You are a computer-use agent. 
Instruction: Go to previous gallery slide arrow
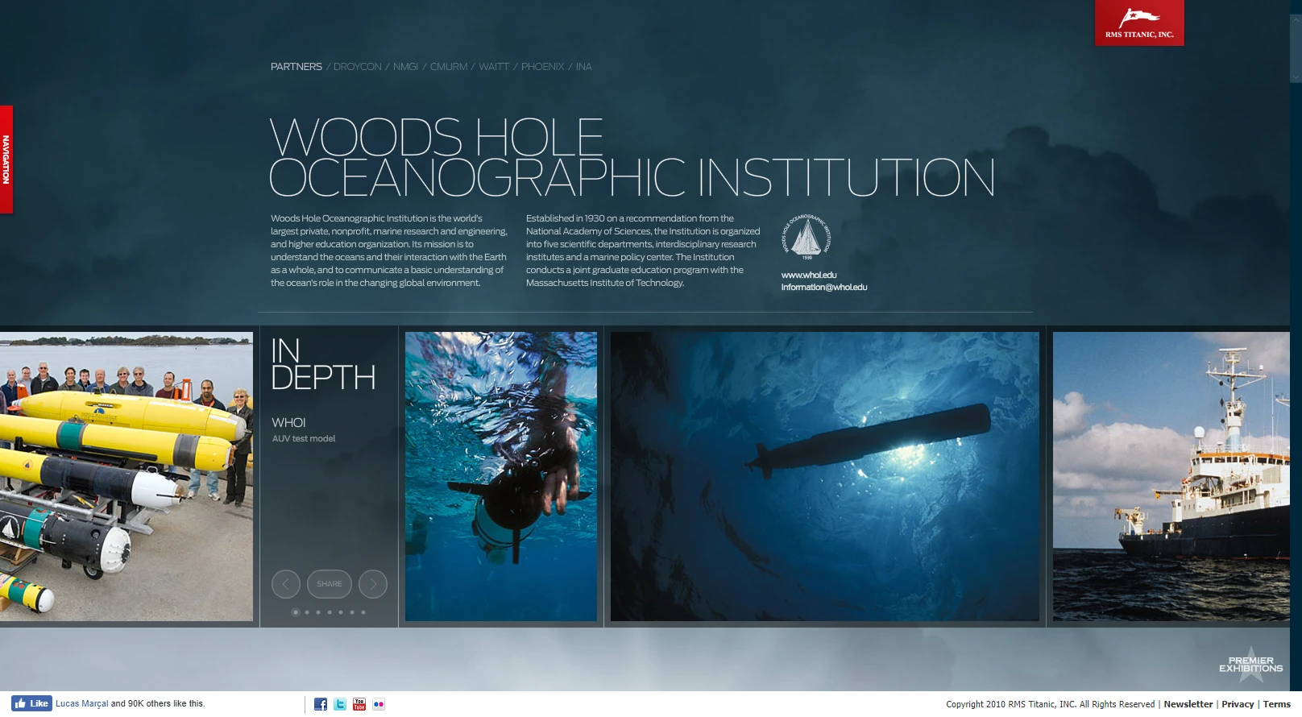point(286,584)
